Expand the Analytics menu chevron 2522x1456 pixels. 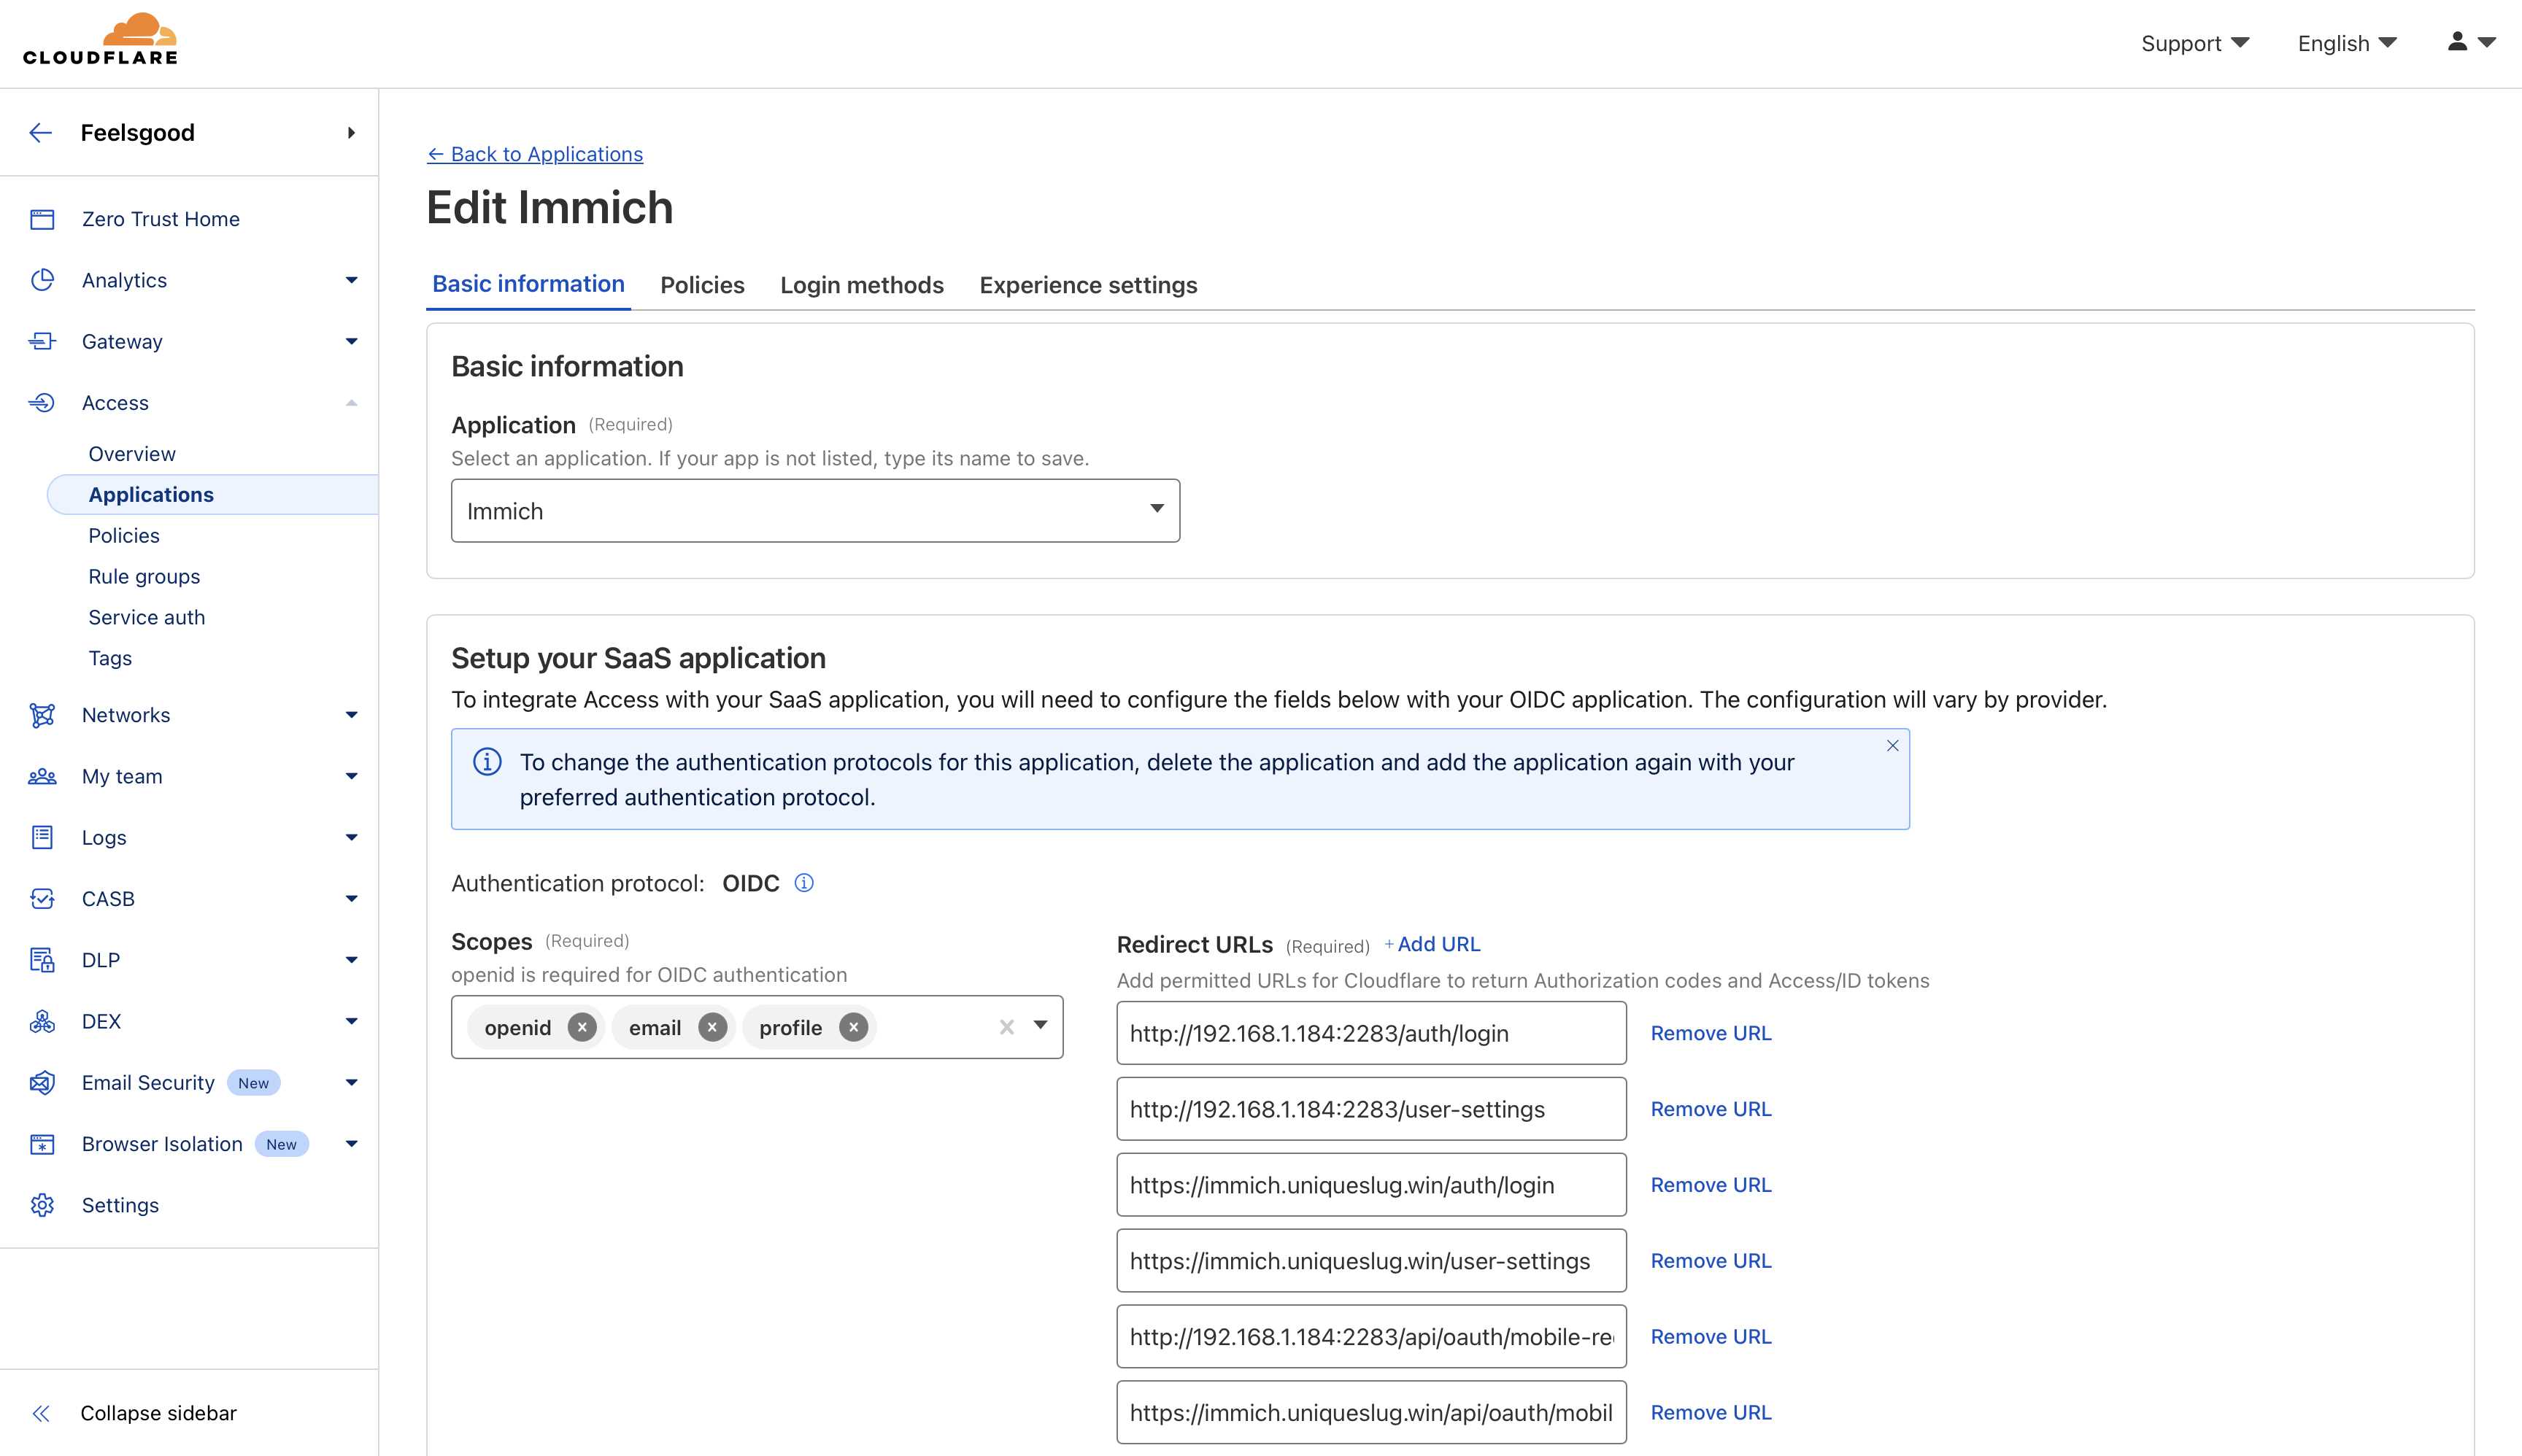point(351,280)
